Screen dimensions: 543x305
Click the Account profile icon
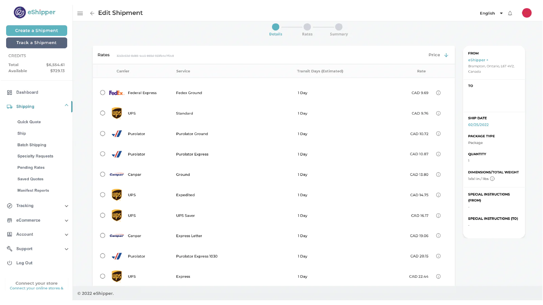[x=10, y=235]
